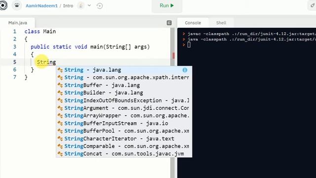This screenshot has height=178, width=316.
Task: Choose StringArrayWrapper suggestion
Action: click(124, 116)
